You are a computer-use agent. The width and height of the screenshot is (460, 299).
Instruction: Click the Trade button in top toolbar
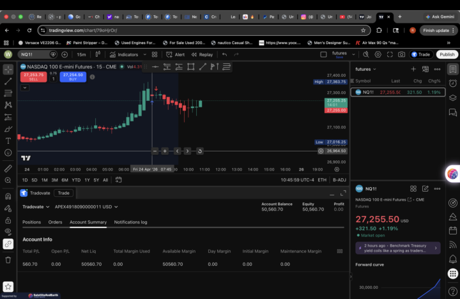point(421,54)
